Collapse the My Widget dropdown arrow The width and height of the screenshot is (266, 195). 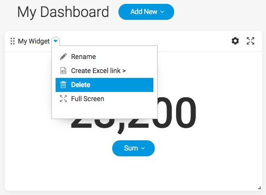click(x=56, y=41)
